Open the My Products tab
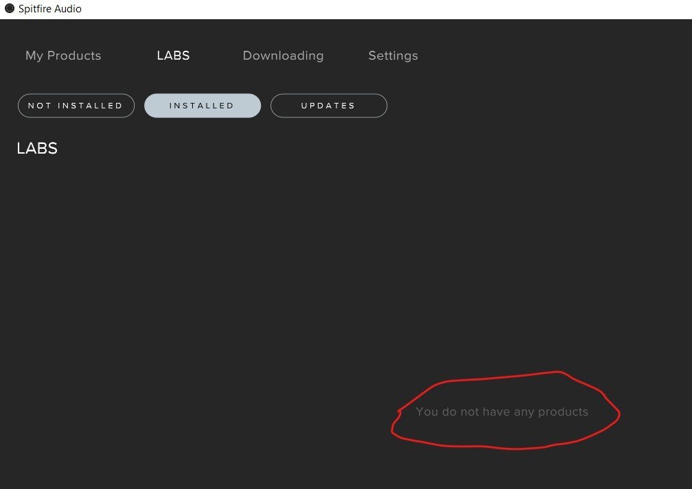The image size is (692, 489). pyautogui.click(x=63, y=56)
